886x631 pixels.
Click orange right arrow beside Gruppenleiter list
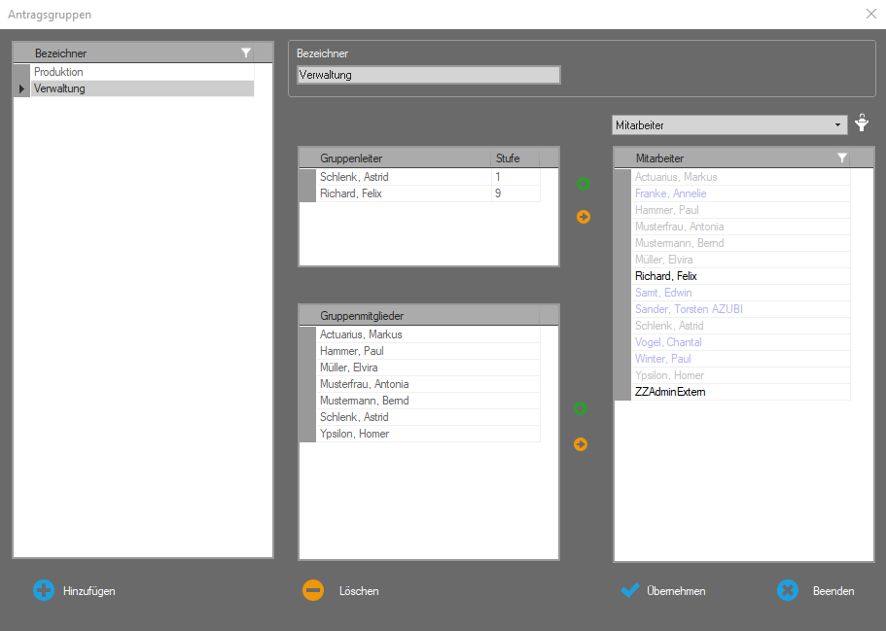coord(584,217)
